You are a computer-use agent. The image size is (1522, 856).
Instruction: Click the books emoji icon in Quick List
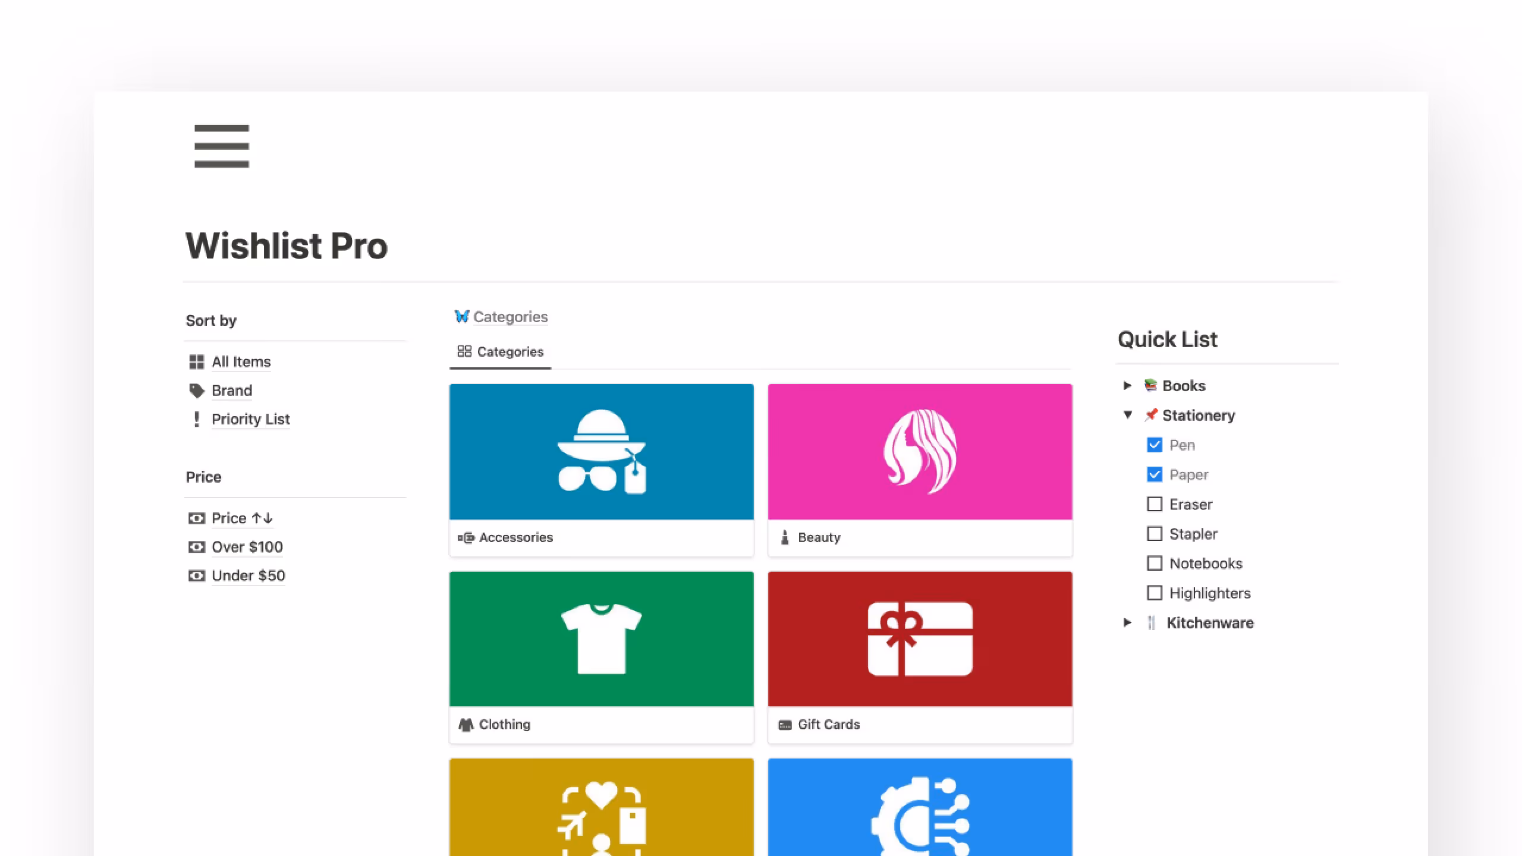click(x=1150, y=386)
